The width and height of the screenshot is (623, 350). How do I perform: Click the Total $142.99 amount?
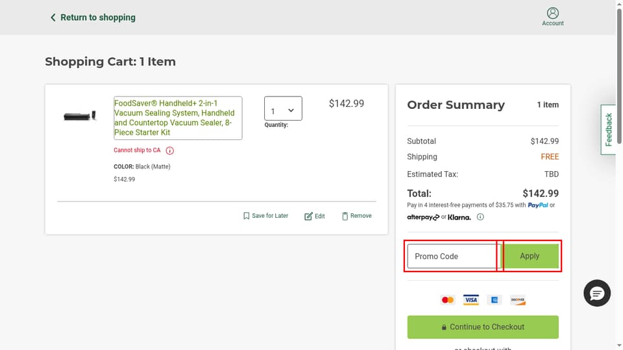click(541, 194)
